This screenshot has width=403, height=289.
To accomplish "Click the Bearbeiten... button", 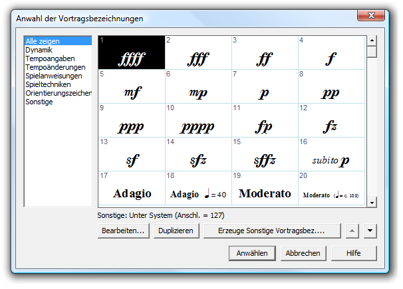I will (122, 231).
